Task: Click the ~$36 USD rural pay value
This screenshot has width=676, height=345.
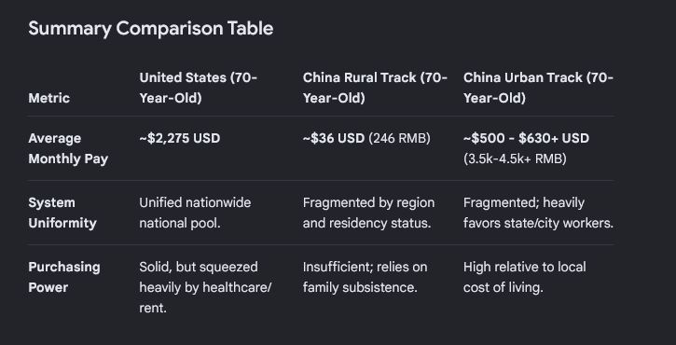Action: pyautogui.click(x=334, y=138)
